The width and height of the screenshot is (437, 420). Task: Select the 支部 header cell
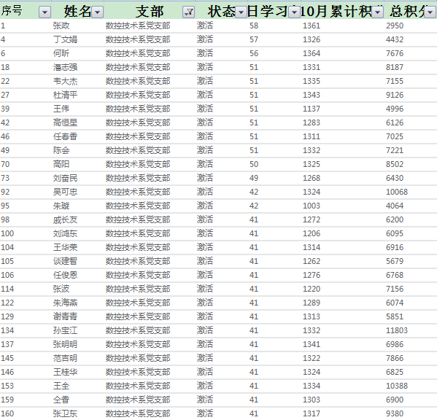(x=150, y=12)
